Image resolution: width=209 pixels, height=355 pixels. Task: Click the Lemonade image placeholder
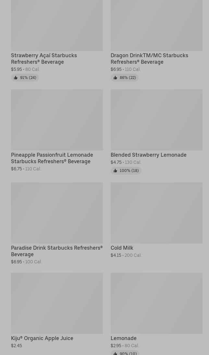[156, 303]
